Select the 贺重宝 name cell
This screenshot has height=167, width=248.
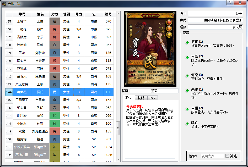(x=40, y=100)
